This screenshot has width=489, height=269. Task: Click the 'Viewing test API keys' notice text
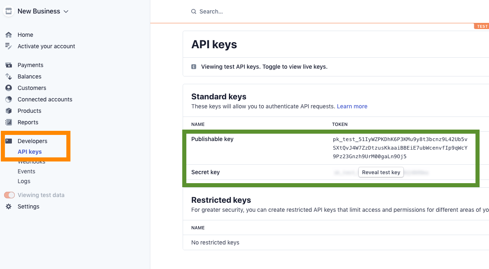pos(265,67)
